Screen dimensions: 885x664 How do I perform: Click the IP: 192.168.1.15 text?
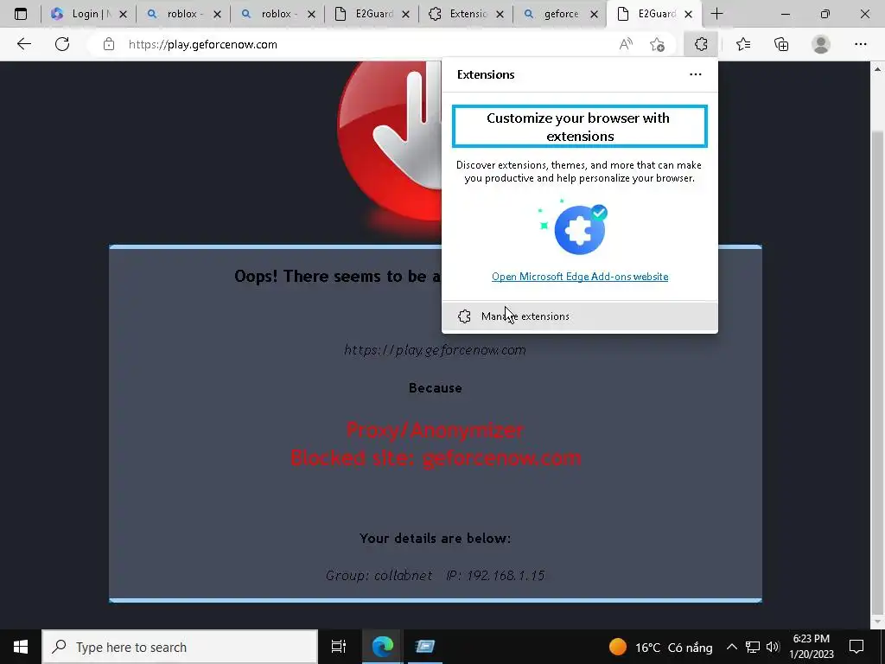click(495, 575)
